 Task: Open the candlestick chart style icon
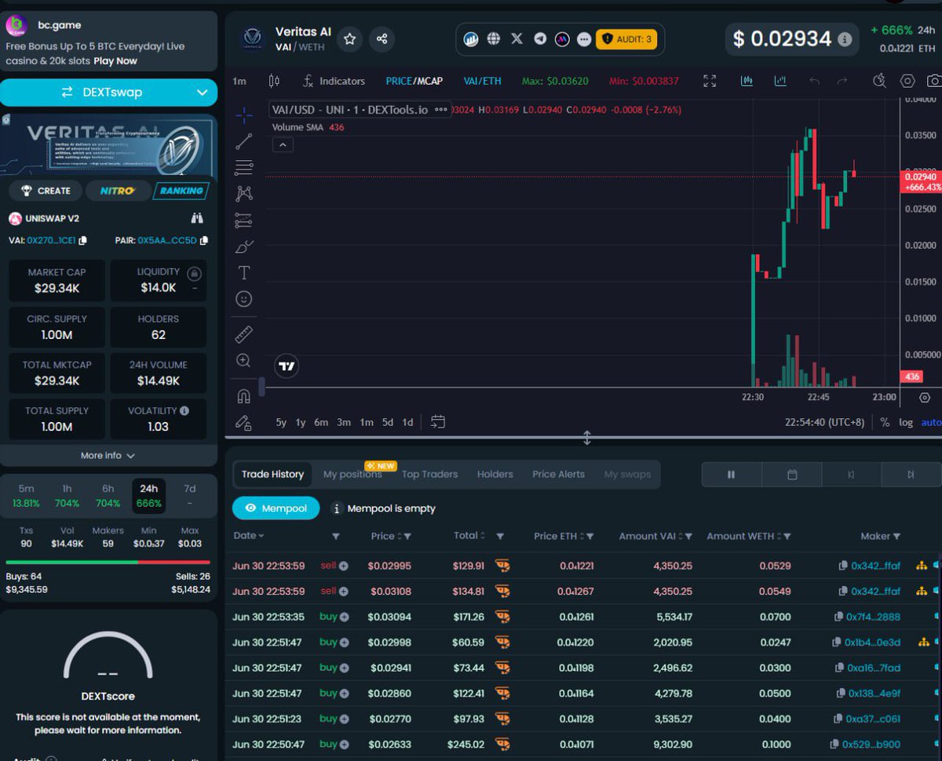274,81
